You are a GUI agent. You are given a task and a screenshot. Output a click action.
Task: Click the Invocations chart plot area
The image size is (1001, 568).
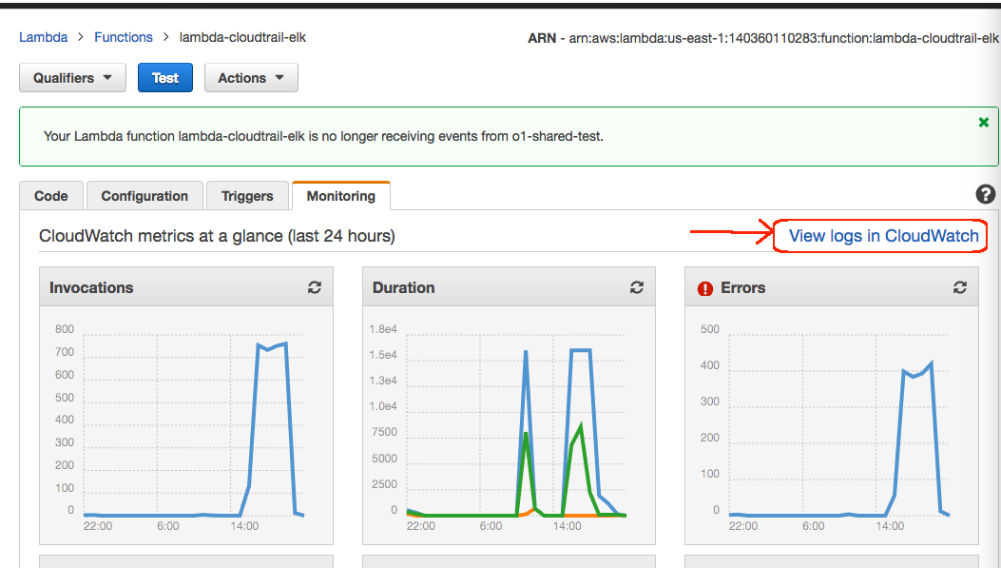(193, 424)
